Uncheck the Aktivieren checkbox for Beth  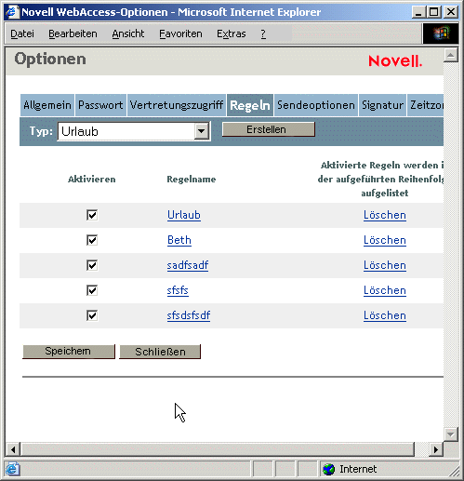tap(92, 240)
